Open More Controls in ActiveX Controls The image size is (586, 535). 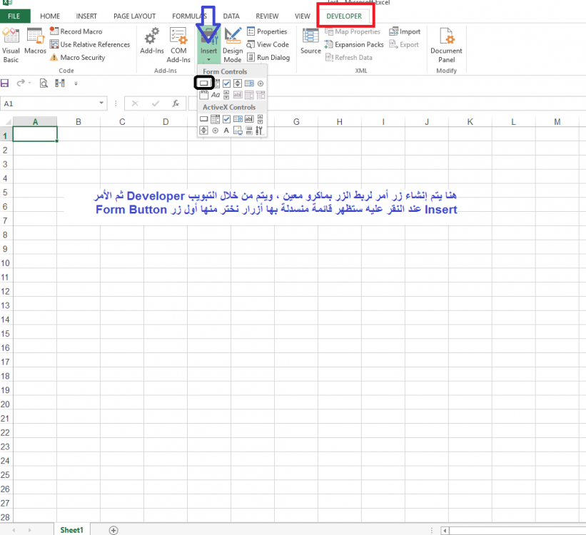pyautogui.click(x=259, y=131)
